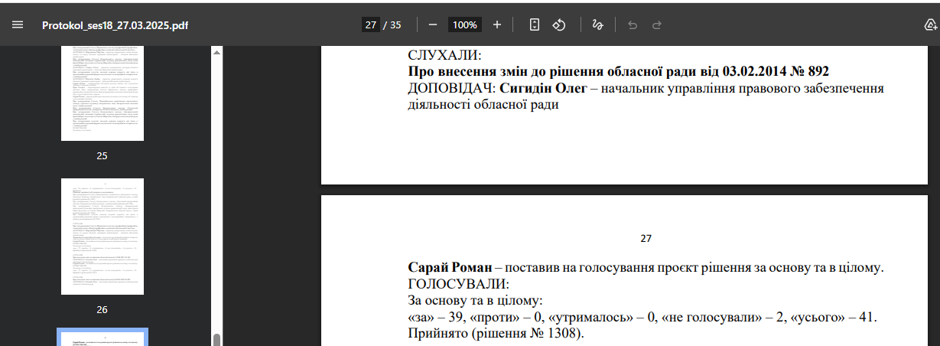Open the page 26 thumbnail
The width and height of the screenshot is (940, 346).
pyautogui.click(x=102, y=237)
